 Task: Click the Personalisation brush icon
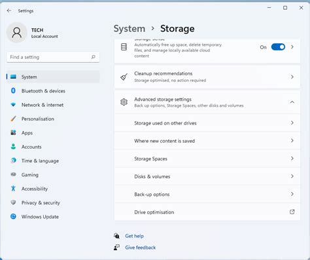pos(13,119)
